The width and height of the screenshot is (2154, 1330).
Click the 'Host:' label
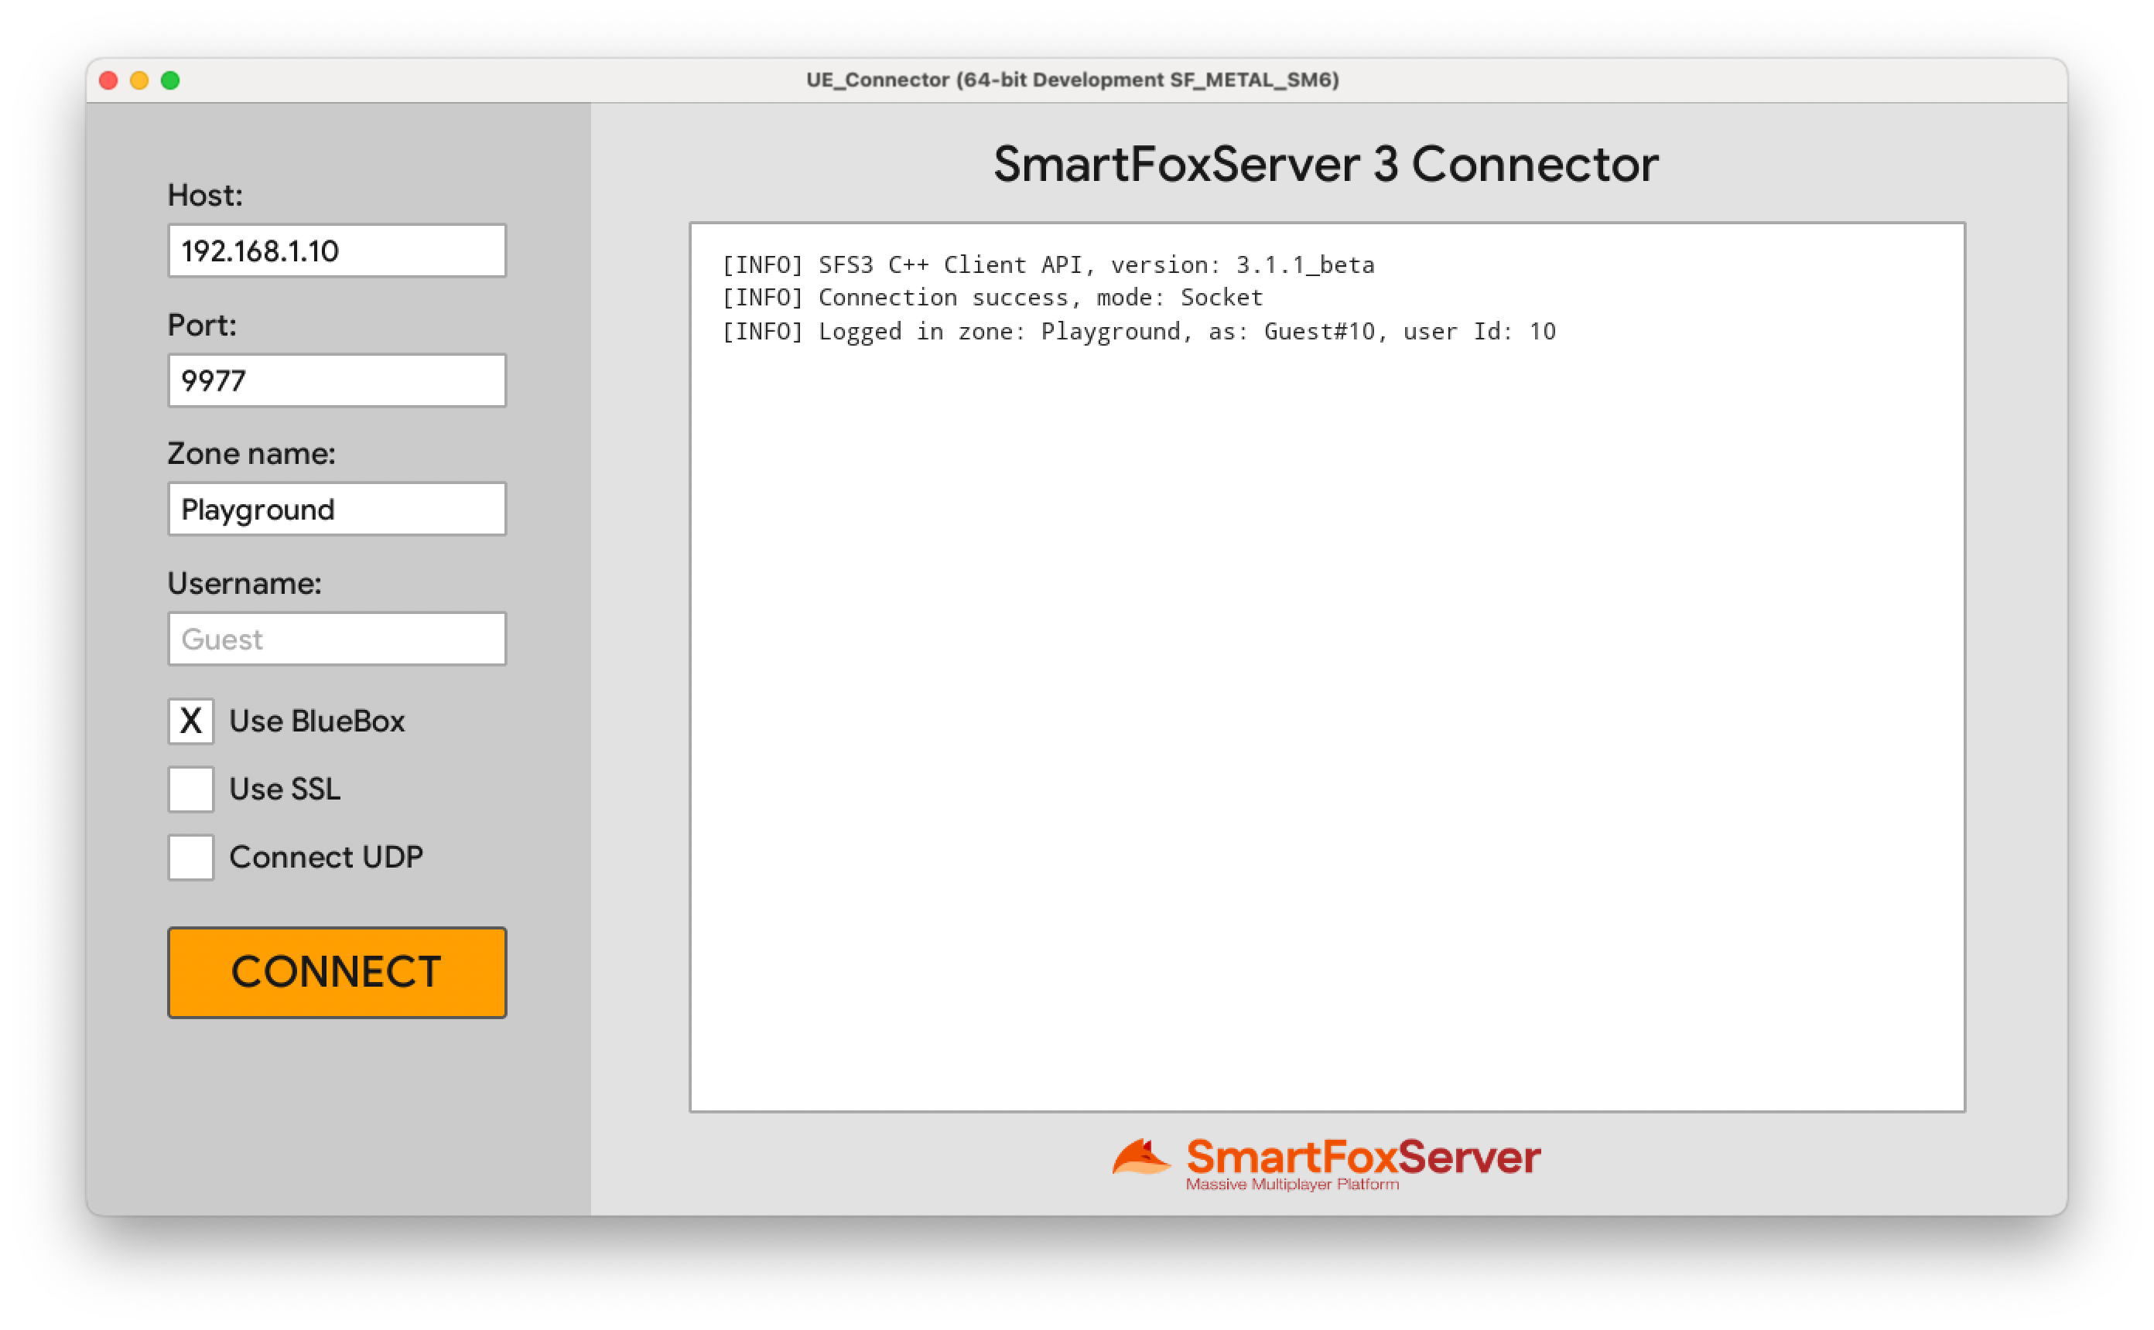click(x=205, y=196)
